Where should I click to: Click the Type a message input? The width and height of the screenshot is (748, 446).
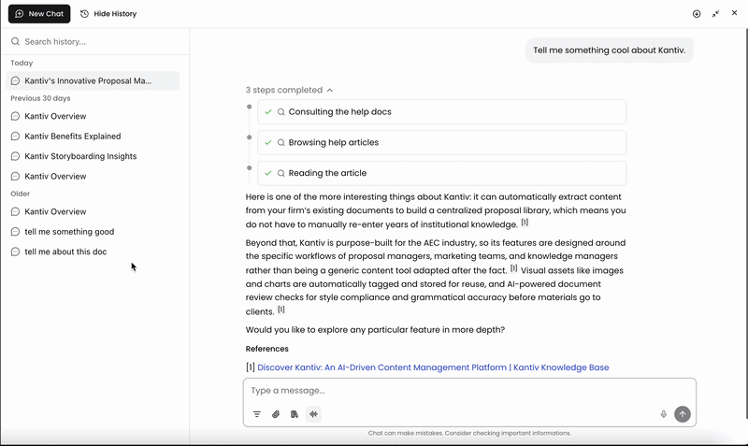pos(469,391)
